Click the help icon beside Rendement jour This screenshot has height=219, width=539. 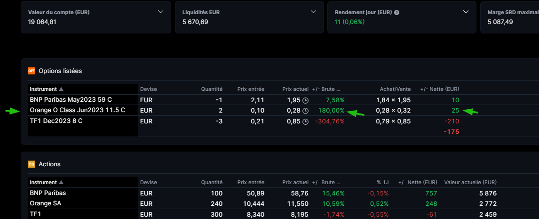[x=396, y=12]
